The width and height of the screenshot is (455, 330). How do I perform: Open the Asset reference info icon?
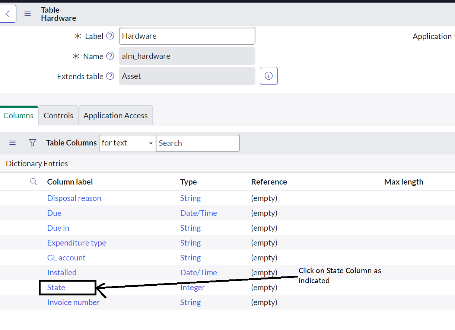[269, 76]
